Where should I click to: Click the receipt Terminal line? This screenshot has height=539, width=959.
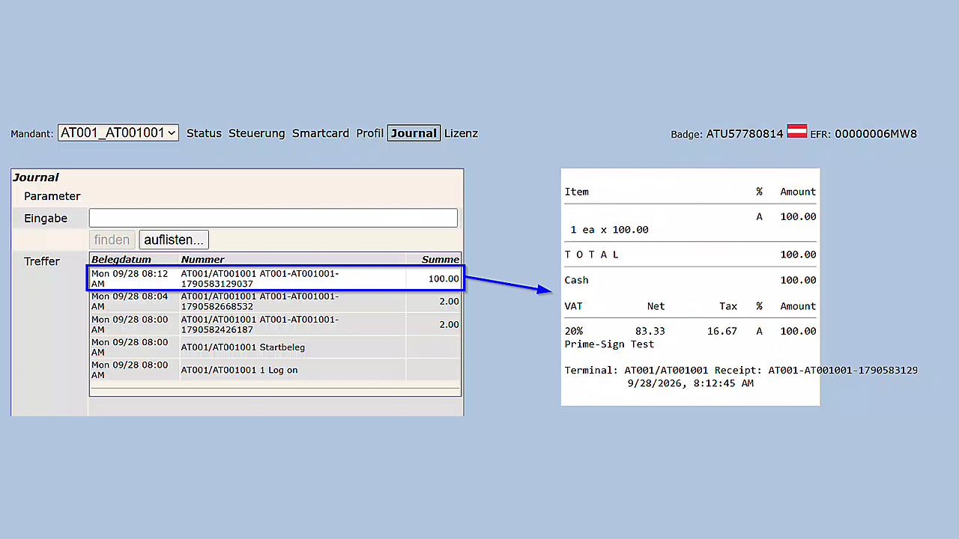point(741,371)
